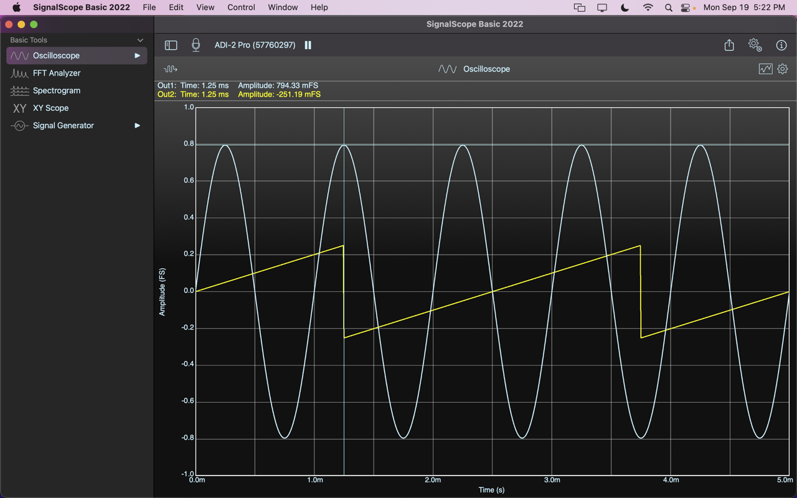Close the SignalScope window
This screenshot has height=498, width=797.
point(9,24)
